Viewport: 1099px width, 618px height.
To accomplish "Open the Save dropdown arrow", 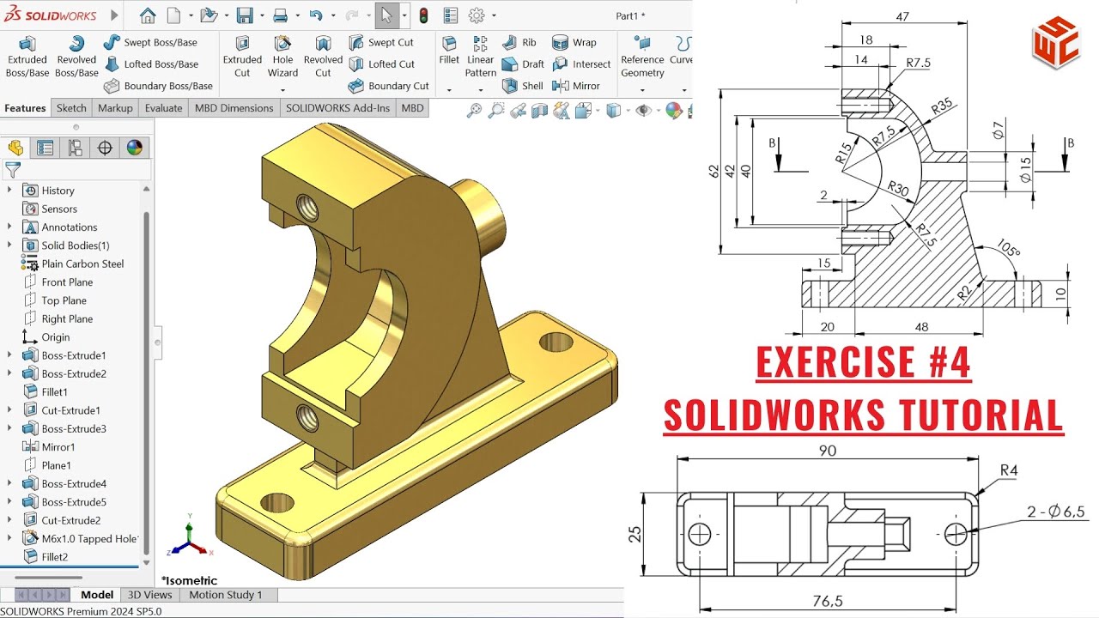I will (x=260, y=15).
